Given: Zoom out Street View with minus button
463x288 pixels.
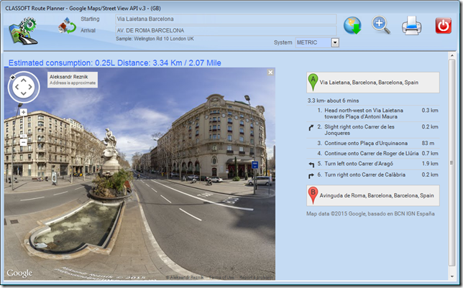Looking at the screenshot, I should 24,142.
